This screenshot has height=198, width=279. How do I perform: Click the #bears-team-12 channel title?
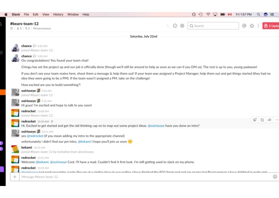[24, 24]
